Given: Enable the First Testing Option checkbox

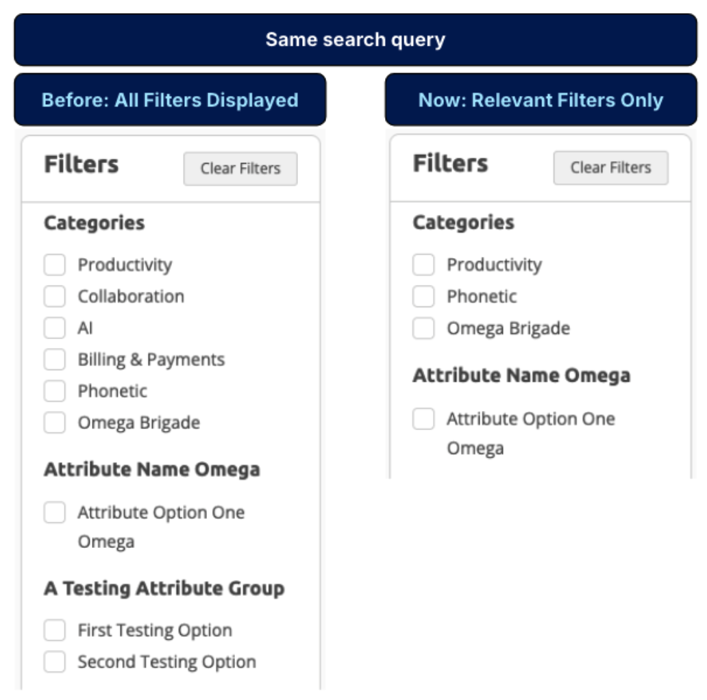Looking at the screenshot, I should [x=55, y=630].
